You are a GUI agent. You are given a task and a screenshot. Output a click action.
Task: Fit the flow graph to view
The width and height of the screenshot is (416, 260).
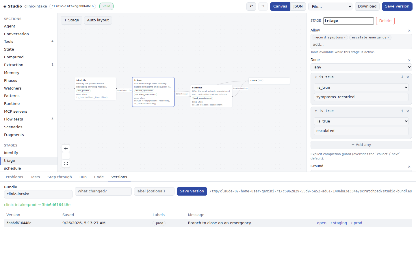[x=66, y=164]
